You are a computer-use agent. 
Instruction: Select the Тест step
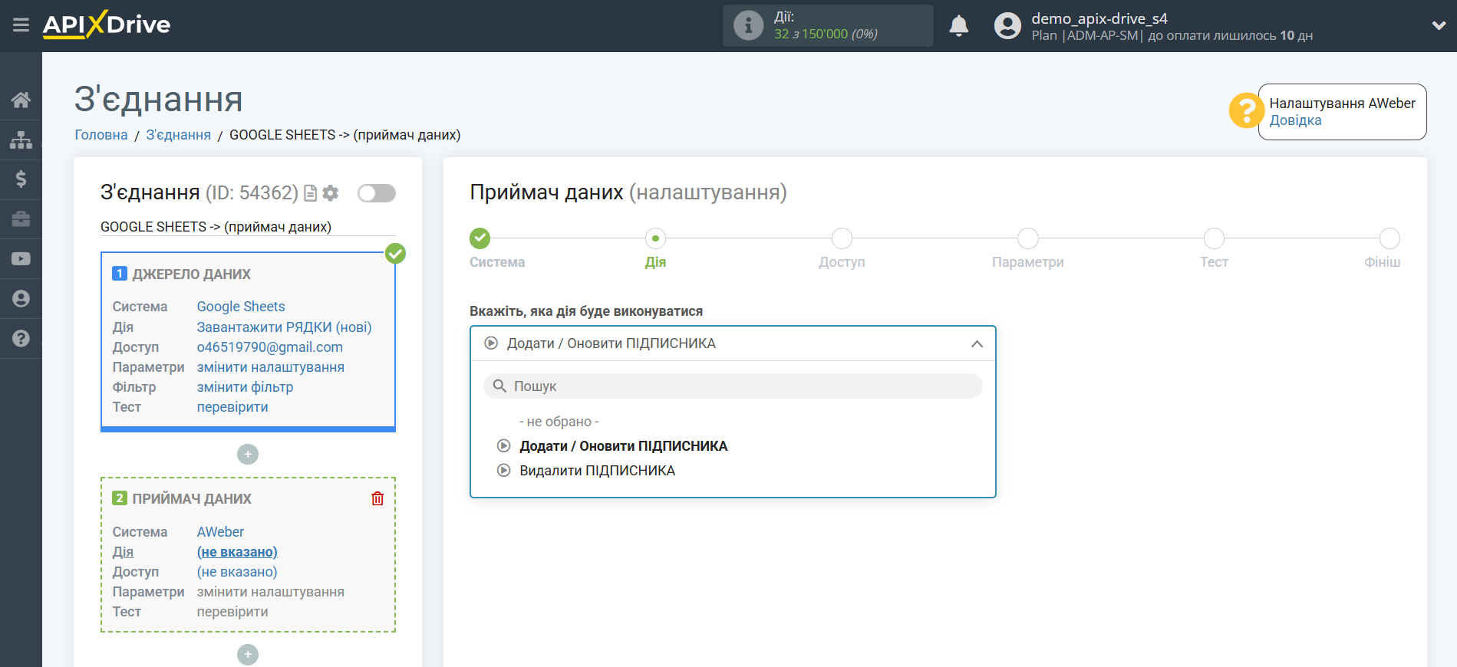coord(1214,238)
